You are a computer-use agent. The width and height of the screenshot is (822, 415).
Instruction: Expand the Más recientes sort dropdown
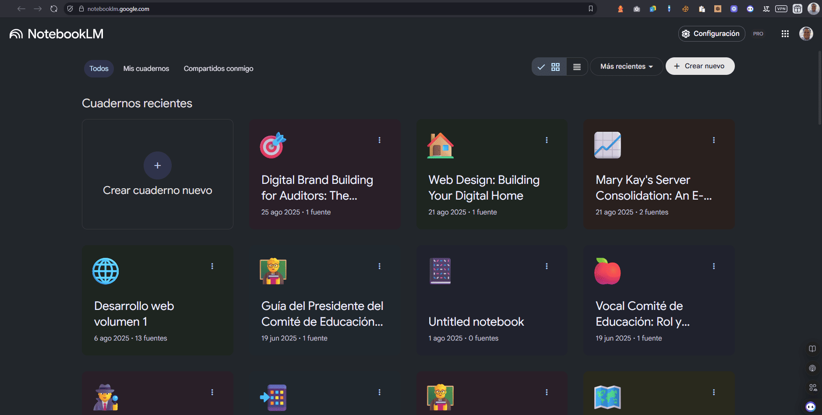[626, 67]
